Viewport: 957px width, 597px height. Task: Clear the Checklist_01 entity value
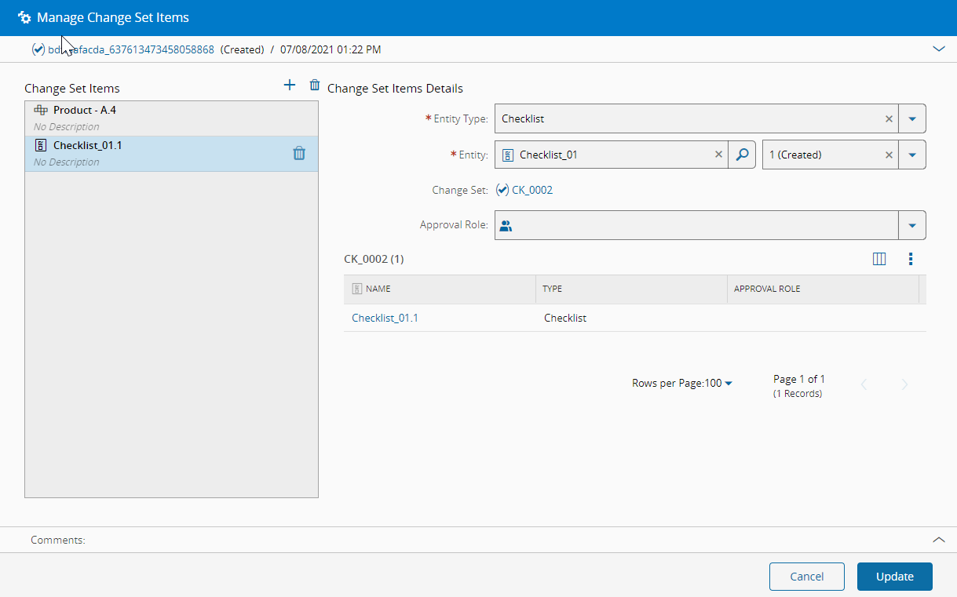click(x=718, y=155)
